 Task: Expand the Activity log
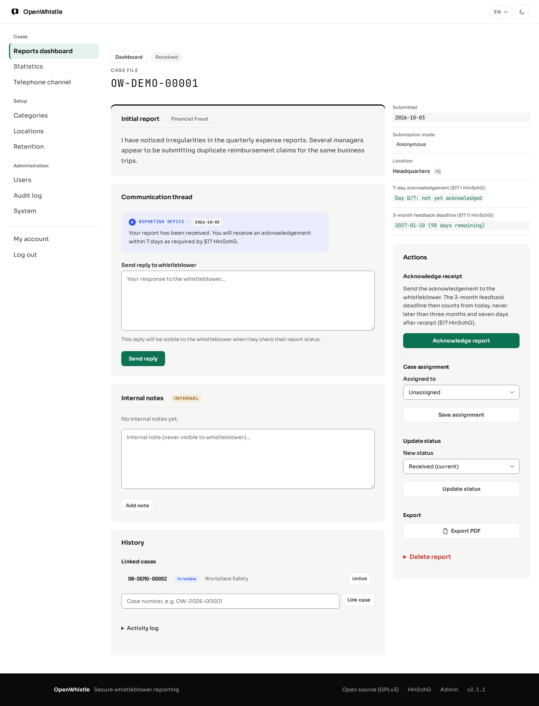[x=140, y=628]
